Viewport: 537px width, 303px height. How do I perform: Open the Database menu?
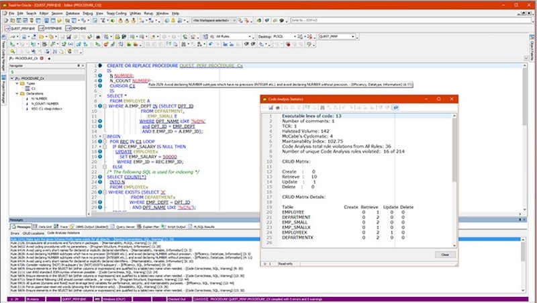point(72,13)
